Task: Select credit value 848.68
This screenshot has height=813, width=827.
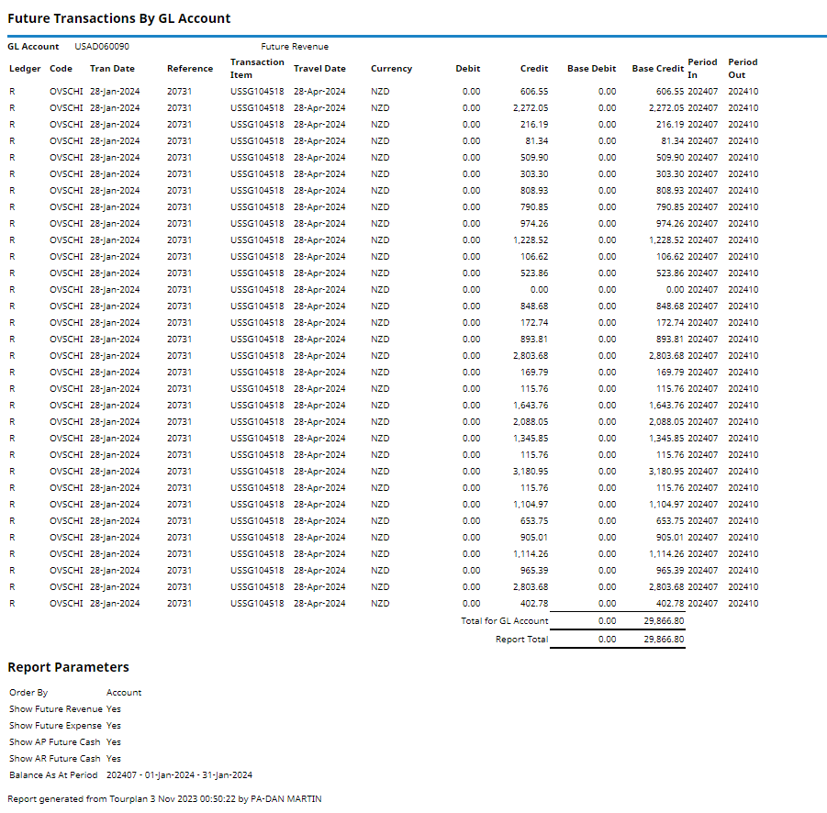Action: [534, 306]
